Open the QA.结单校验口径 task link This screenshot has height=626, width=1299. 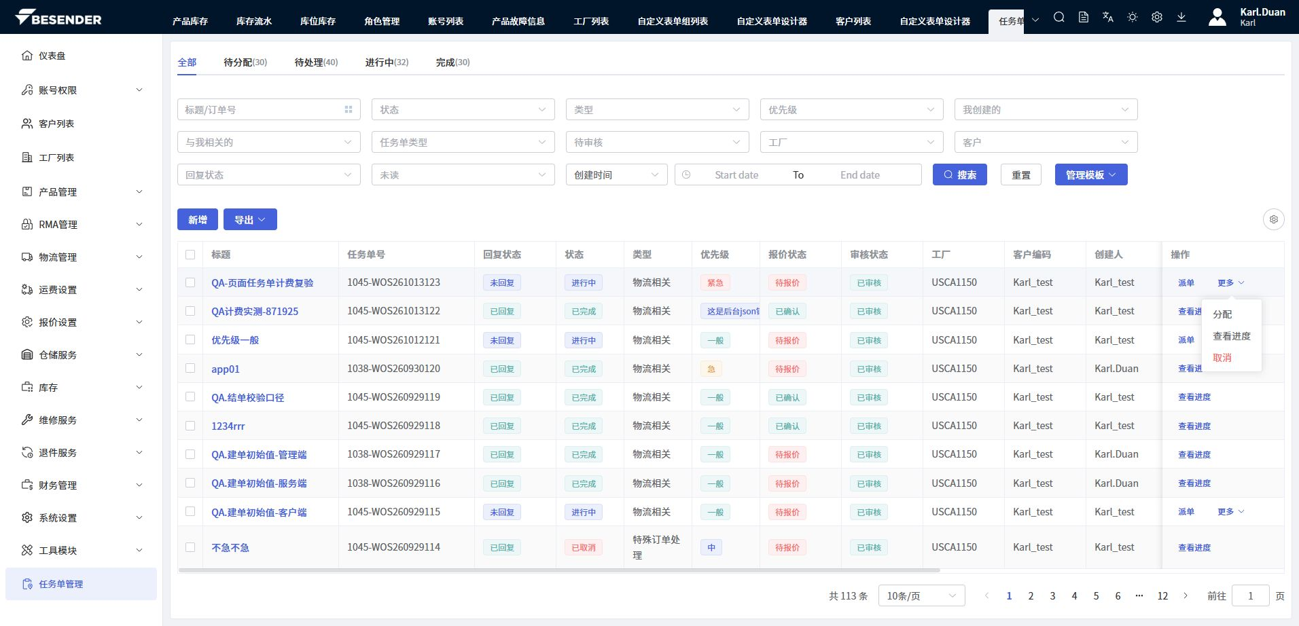coord(247,397)
